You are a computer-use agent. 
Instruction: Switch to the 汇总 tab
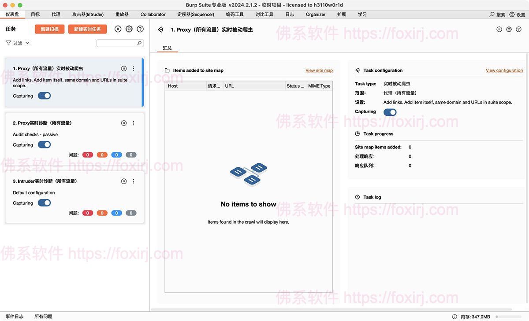pyautogui.click(x=168, y=48)
